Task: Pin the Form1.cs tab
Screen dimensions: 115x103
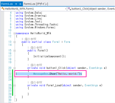Action: pos(16,4)
